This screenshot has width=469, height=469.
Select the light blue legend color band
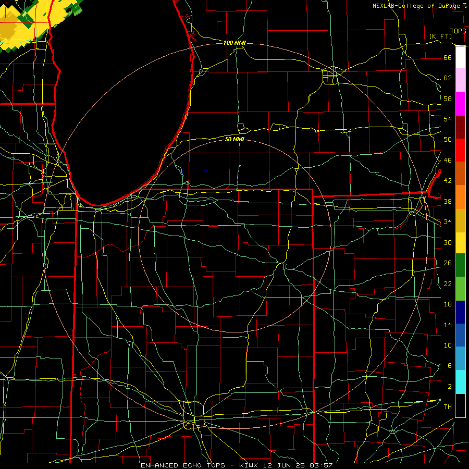click(460, 359)
